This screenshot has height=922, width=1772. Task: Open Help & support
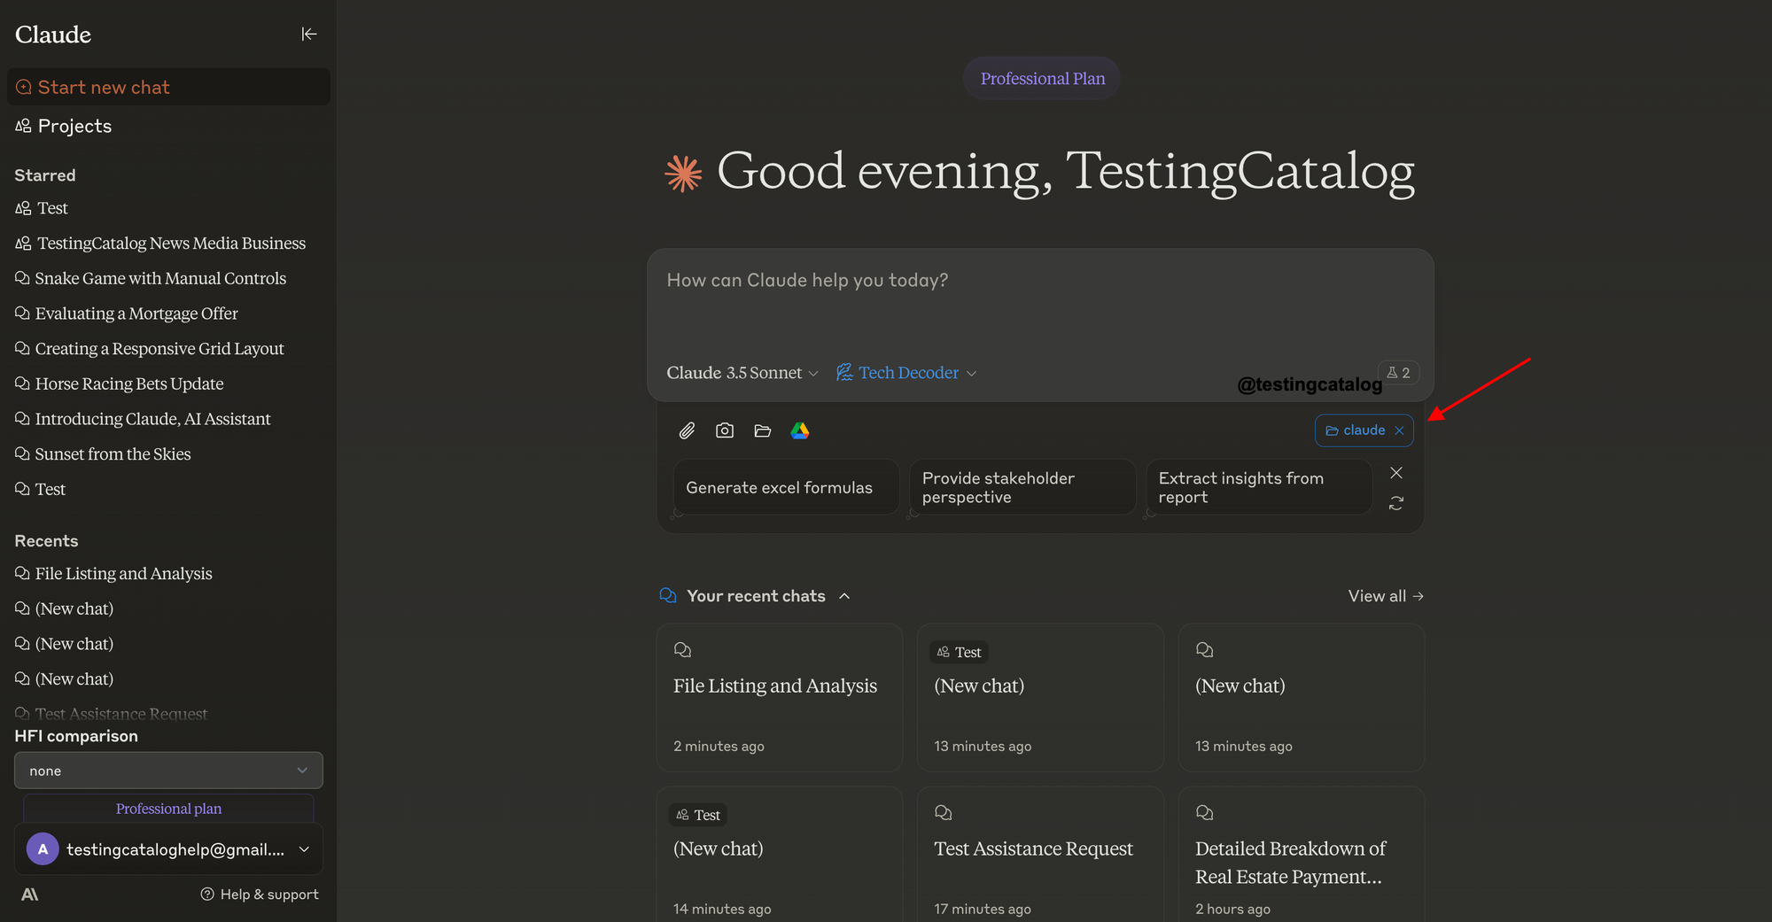[260, 895]
